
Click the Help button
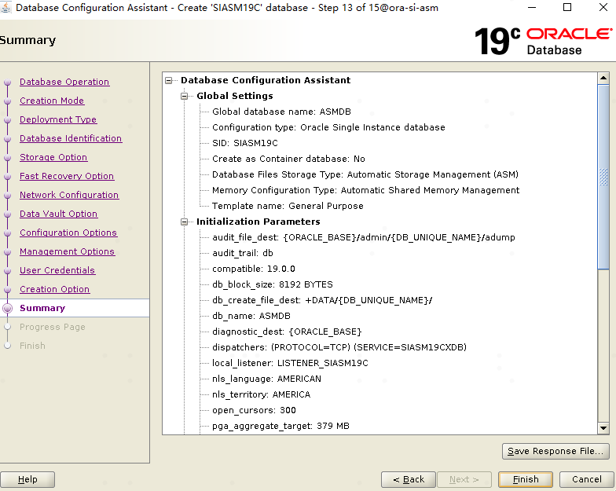[27, 479]
